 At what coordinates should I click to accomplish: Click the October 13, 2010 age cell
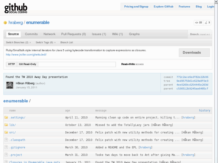(78, 125)
